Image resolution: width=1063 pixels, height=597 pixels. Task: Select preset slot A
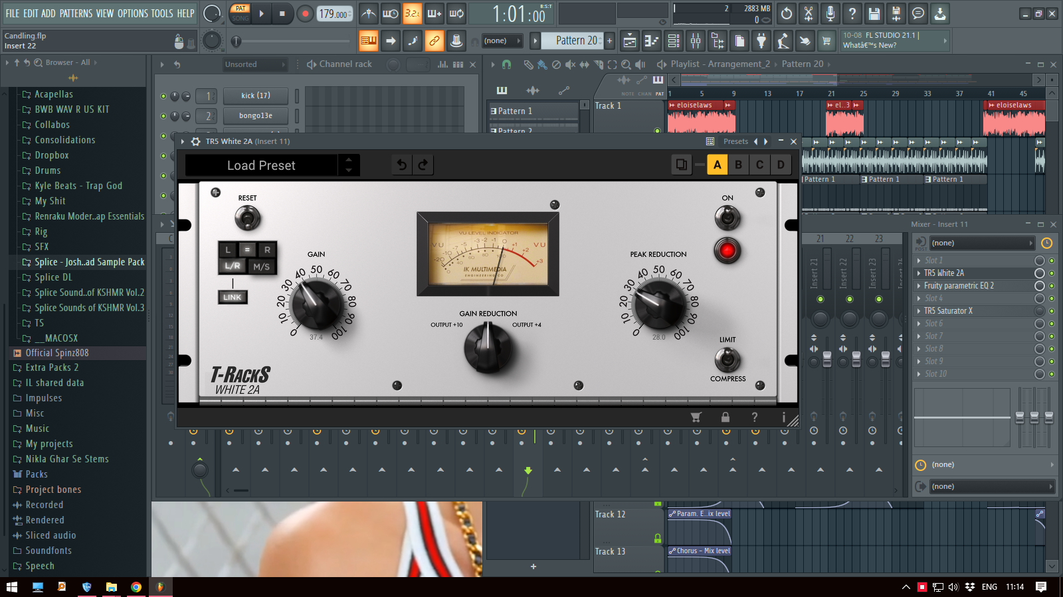coord(717,165)
